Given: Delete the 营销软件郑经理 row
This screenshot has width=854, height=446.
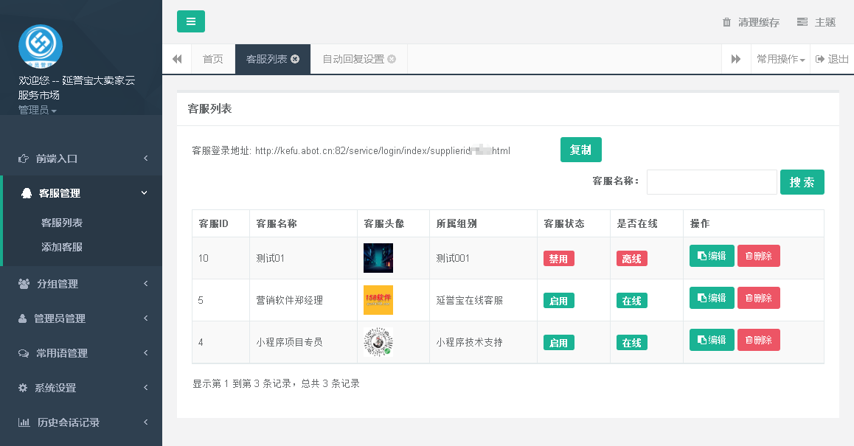Looking at the screenshot, I should 759,298.
